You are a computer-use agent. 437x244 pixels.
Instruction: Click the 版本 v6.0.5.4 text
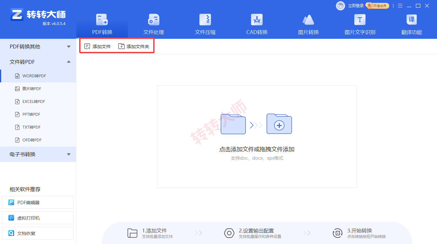click(x=54, y=24)
